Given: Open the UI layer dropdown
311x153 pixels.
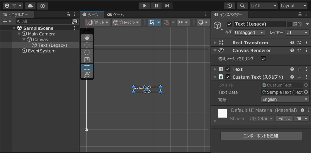Looking at the screenshot, I should tap(297, 33).
